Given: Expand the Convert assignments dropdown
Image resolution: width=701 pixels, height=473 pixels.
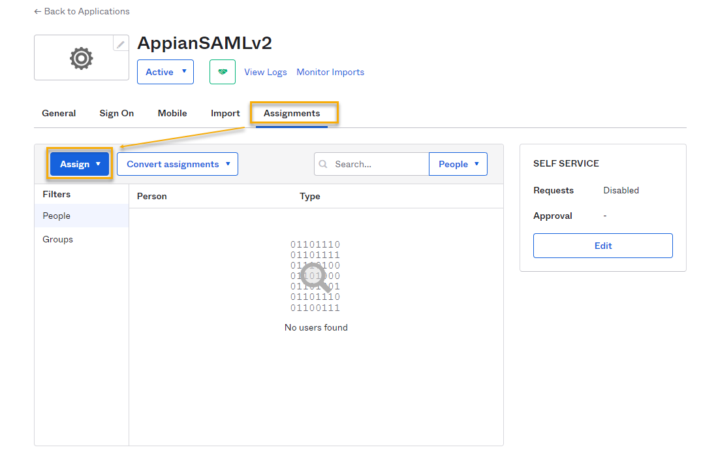Looking at the screenshot, I should (x=178, y=164).
